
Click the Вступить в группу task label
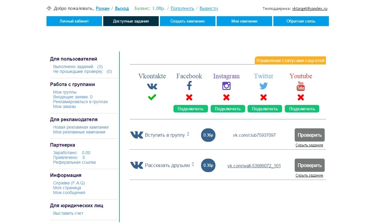[x=165, y=135]
